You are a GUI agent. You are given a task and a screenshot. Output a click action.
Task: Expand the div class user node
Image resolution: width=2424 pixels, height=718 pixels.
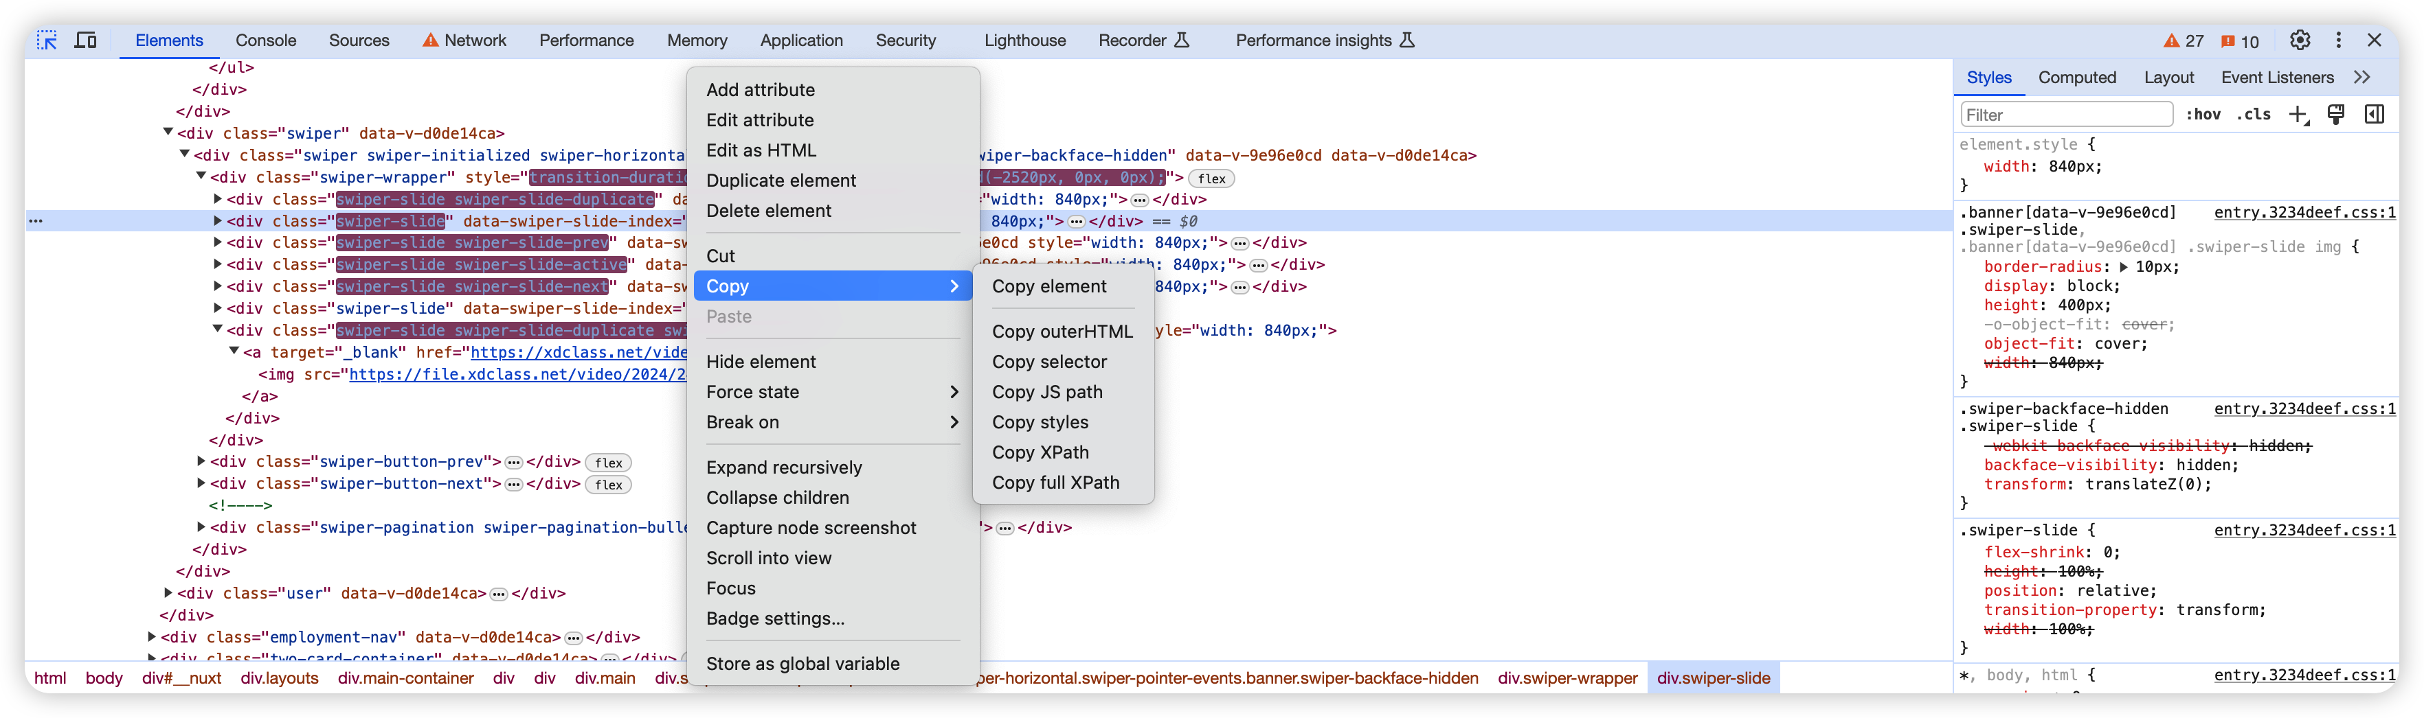[x=168, y=593]
